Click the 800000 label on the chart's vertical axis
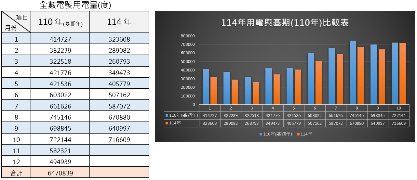 pyautogui.click(x=188, y=36)
